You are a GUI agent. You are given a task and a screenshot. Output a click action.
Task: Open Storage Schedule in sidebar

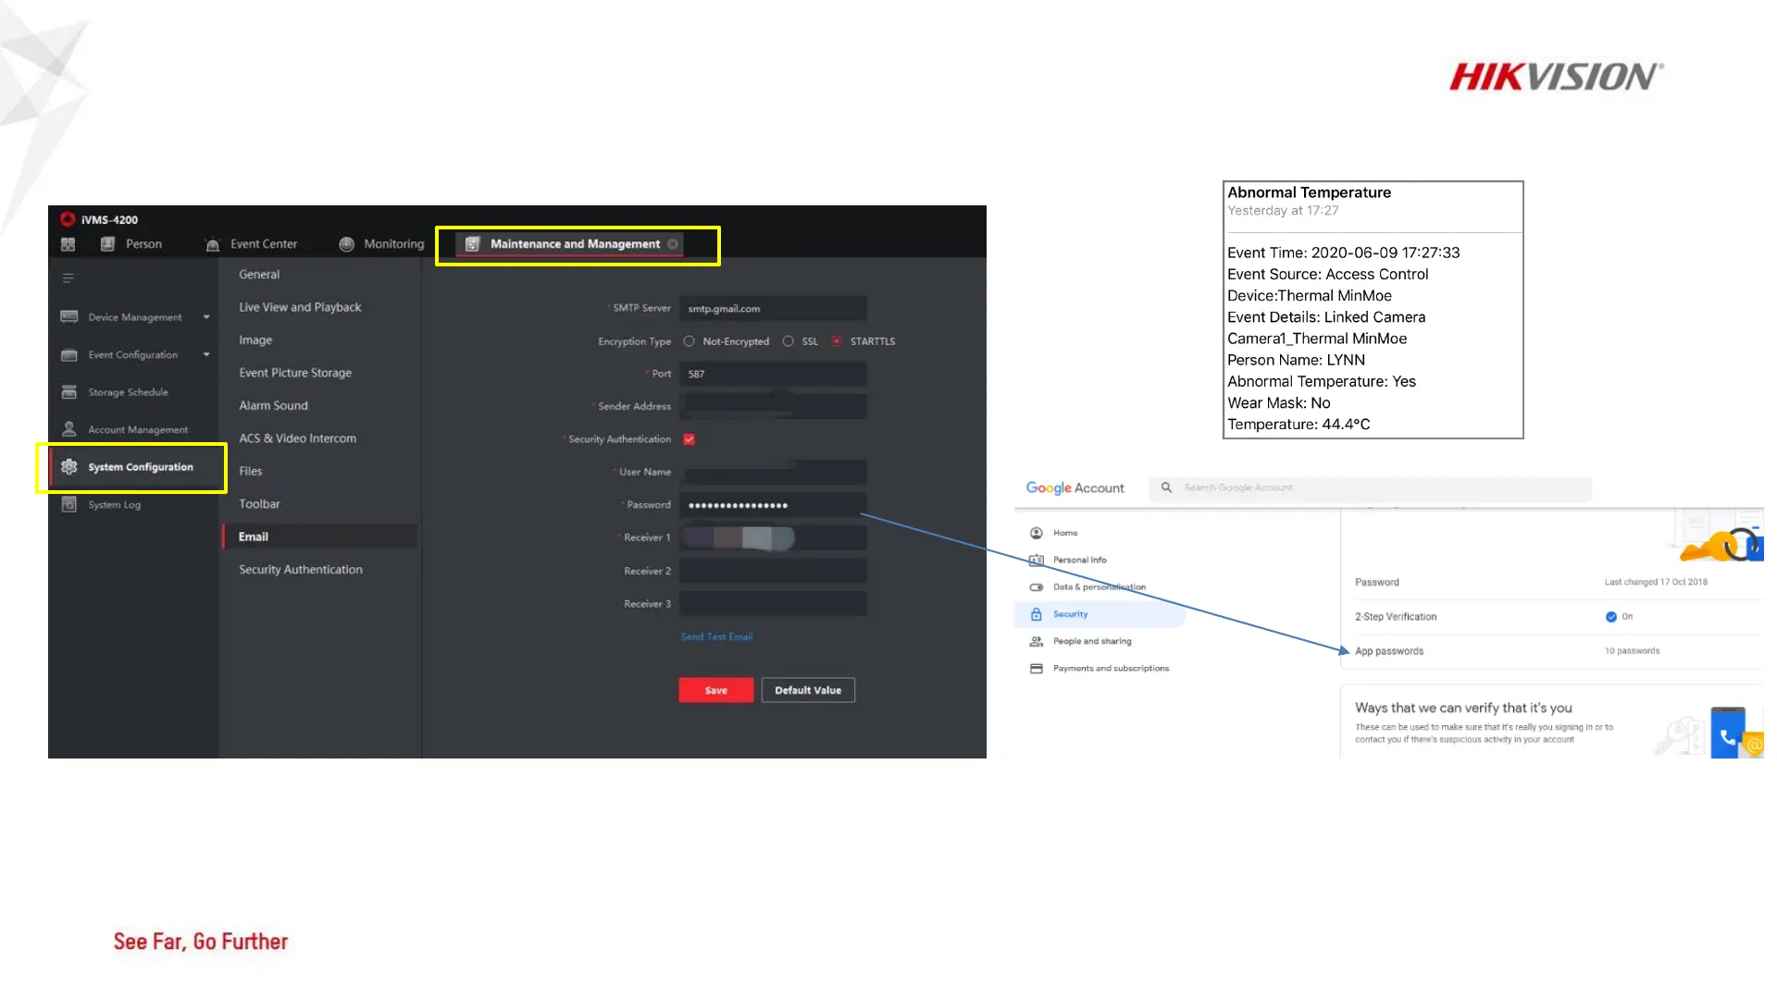(x=129, y=392)
